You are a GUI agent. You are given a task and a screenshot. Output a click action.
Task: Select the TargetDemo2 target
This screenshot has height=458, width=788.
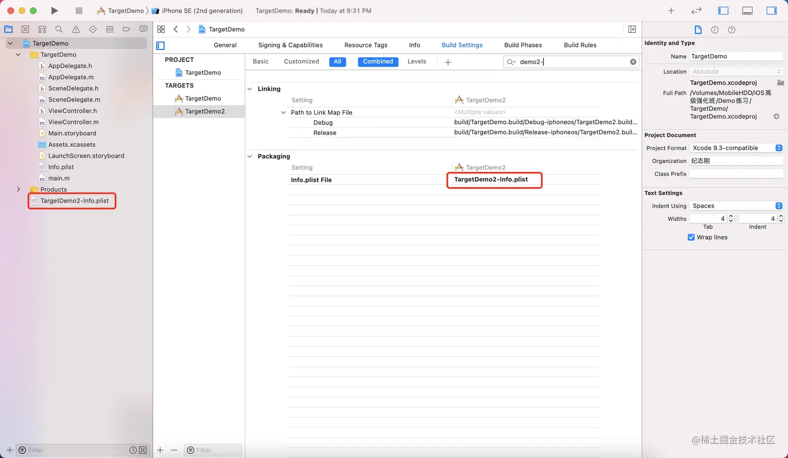pos(199,111)
